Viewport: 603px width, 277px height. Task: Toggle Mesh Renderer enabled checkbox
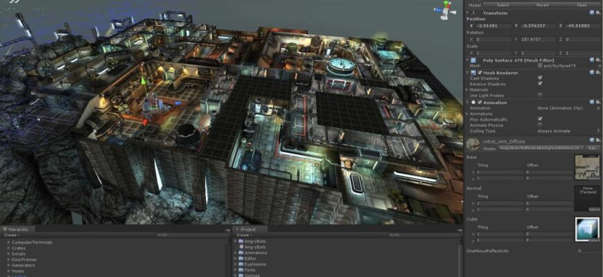480,73
